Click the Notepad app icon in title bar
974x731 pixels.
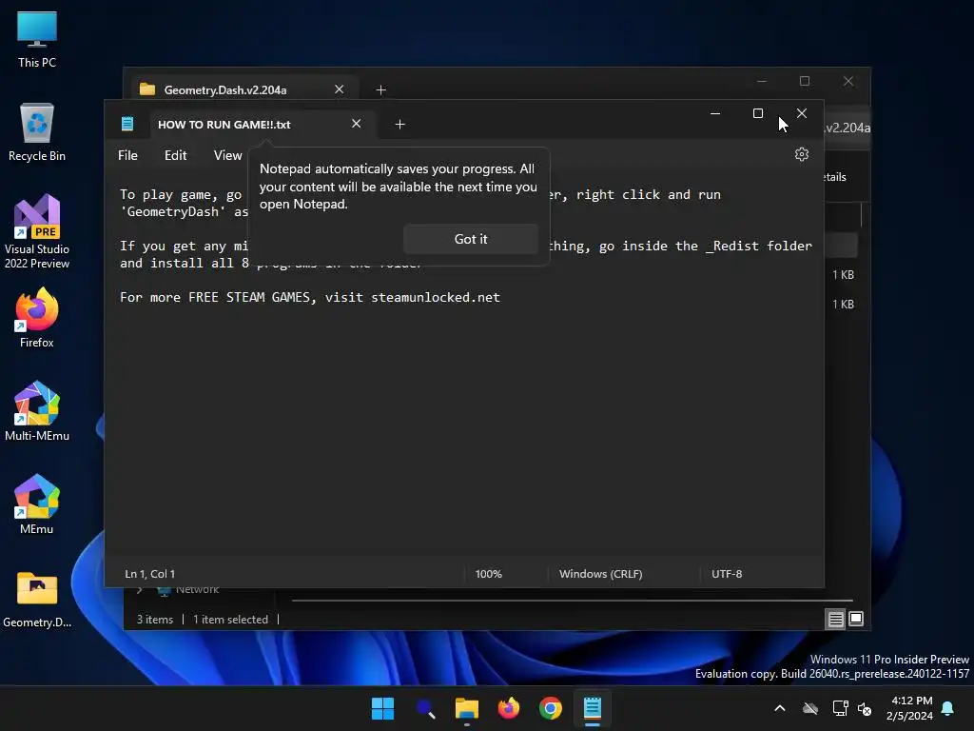[127, 124]
